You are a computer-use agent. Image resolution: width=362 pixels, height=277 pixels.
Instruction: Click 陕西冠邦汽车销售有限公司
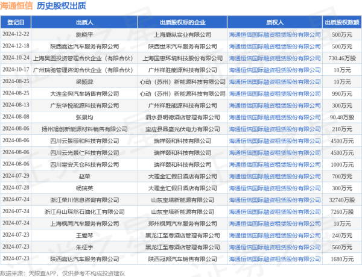pos(183,259)
